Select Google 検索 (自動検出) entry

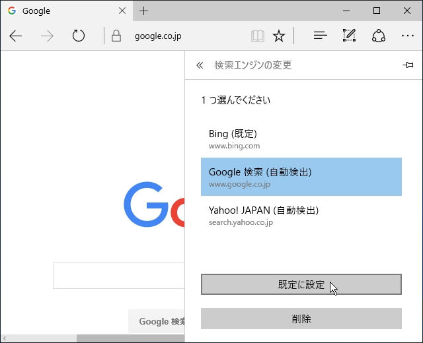pos(301,177)
